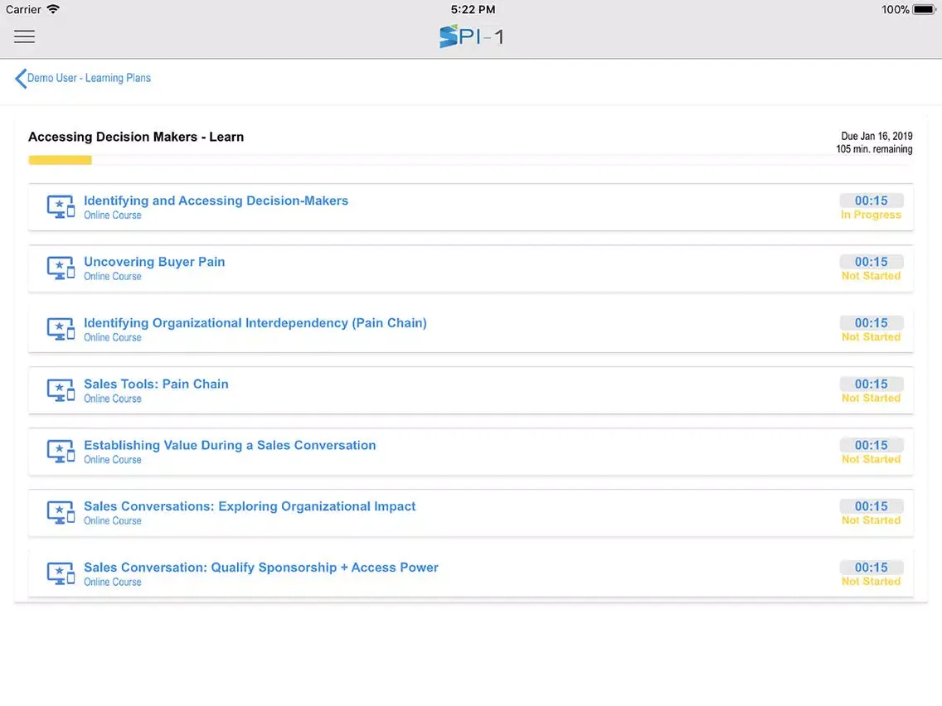Click course icon beside Sales Conversation: Qualify Sponsorship
This screenshot has width=942, height=706.
click(61, 574)
